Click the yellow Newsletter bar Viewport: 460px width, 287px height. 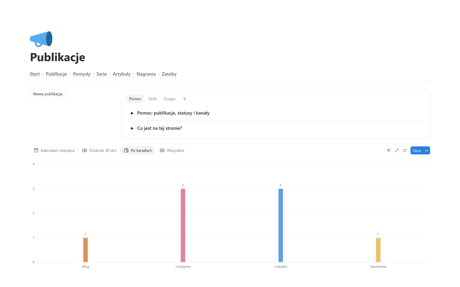click(x=378, y=250)
